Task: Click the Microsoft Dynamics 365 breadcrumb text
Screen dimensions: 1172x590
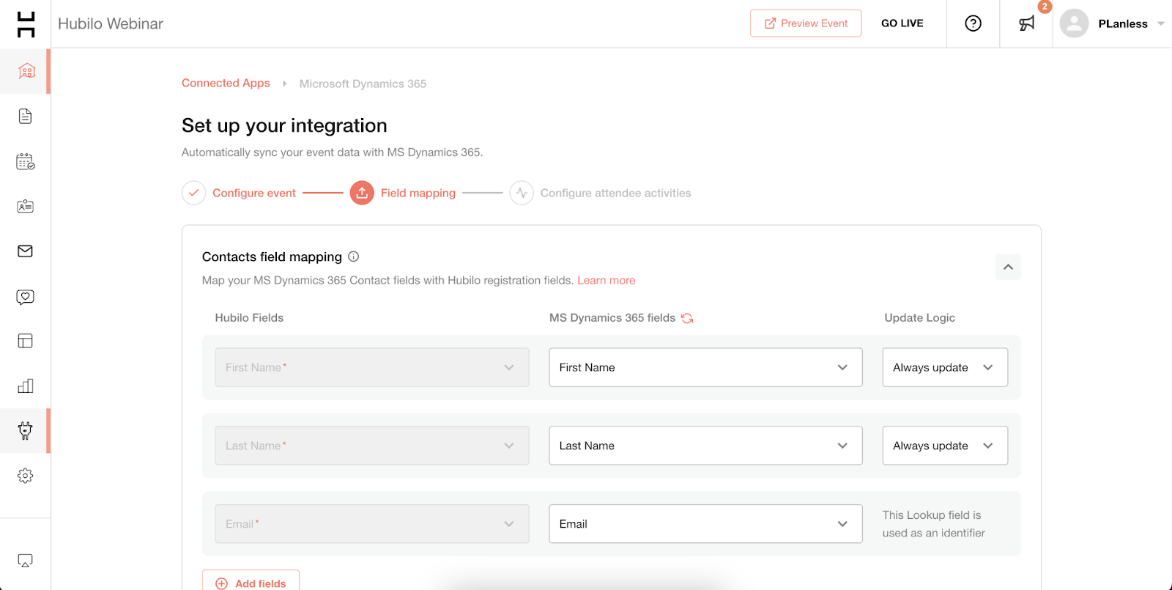Action: point(363,84)
